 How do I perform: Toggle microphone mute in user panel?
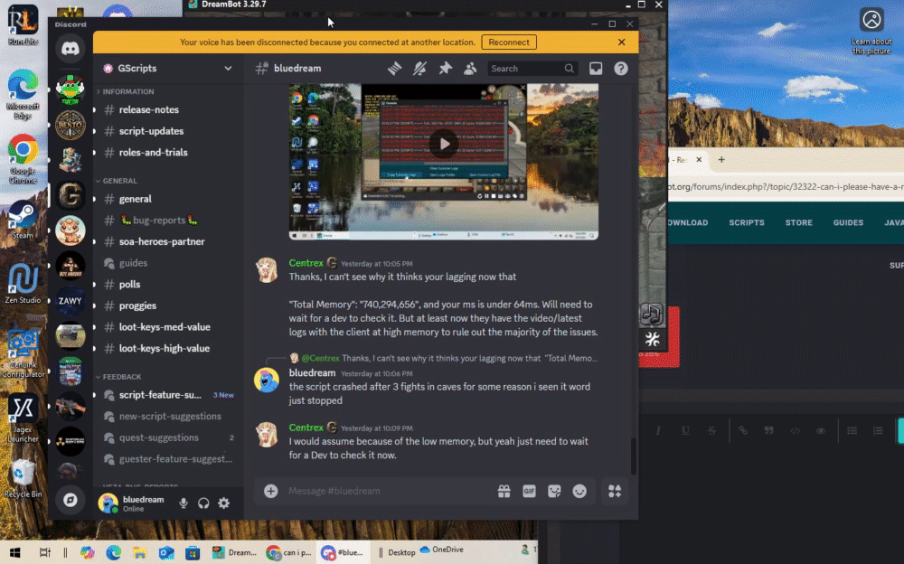point(184,503)
